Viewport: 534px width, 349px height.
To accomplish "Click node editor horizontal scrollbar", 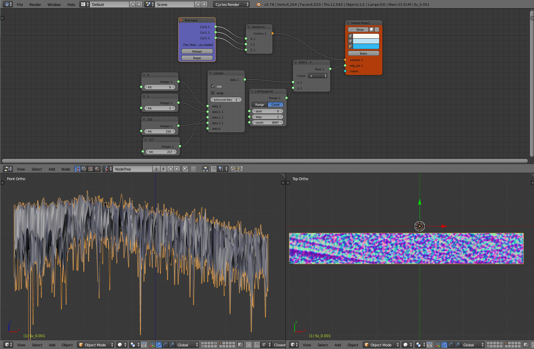I will pos(265,161).
